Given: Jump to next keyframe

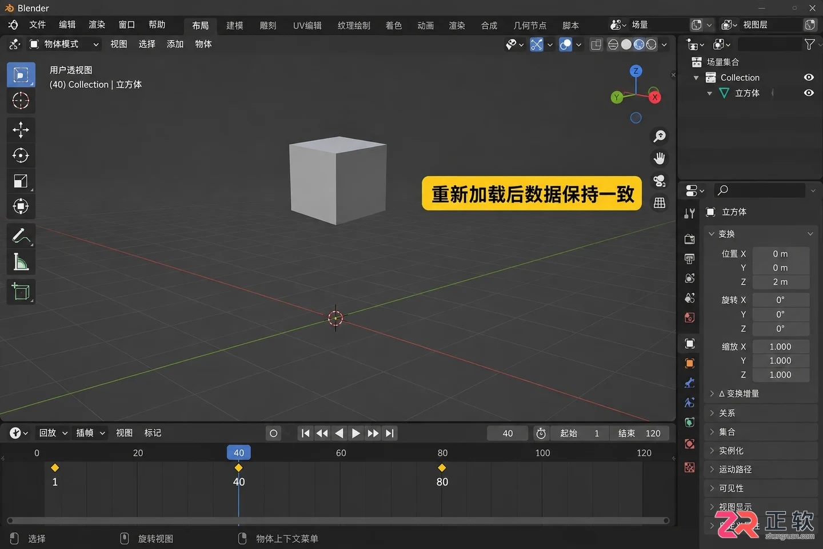Looking at the screenshot, I should [x=373, y=433].
